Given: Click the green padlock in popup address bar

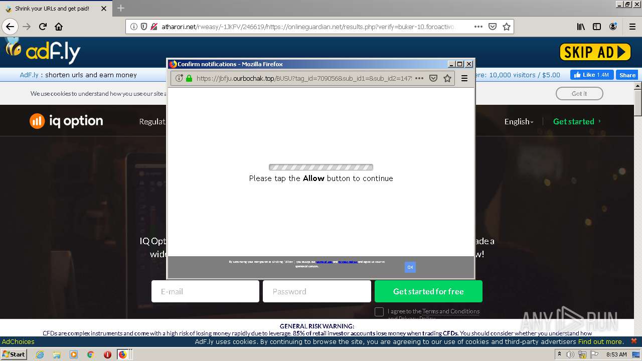Looking at the screenshot, I should pyautogui.click(x=189, y=78).
